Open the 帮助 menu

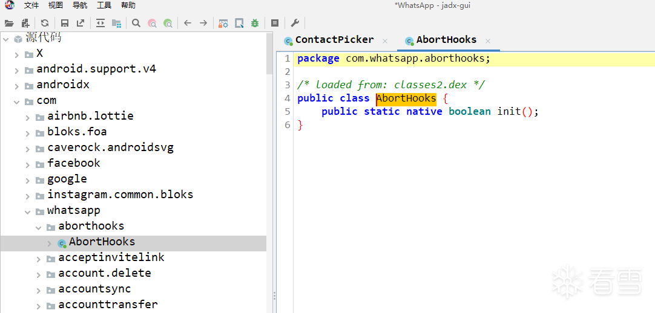click(128, 5)
